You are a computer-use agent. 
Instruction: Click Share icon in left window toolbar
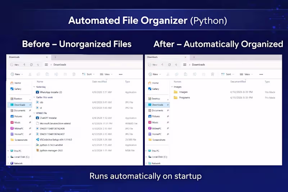tap(65, 74)
